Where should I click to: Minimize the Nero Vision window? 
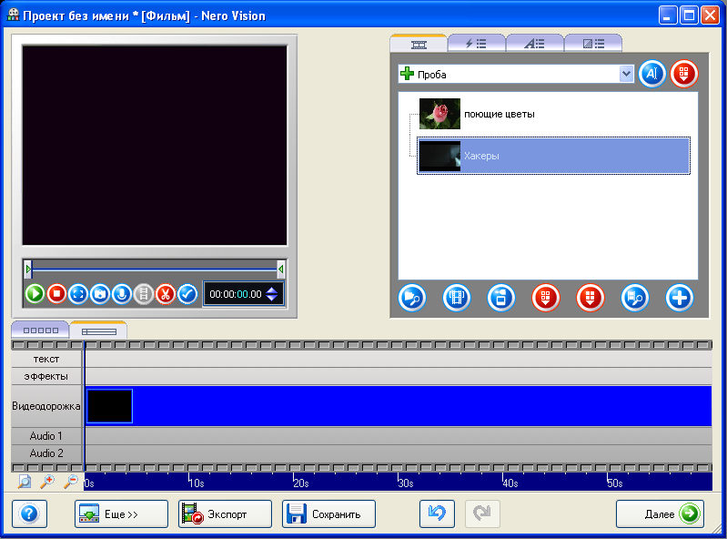(668, 15)
